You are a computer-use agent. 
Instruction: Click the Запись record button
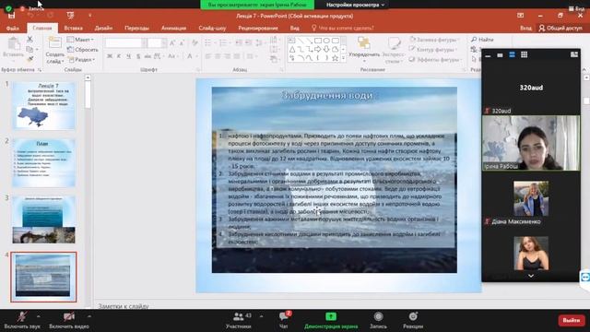378,320
